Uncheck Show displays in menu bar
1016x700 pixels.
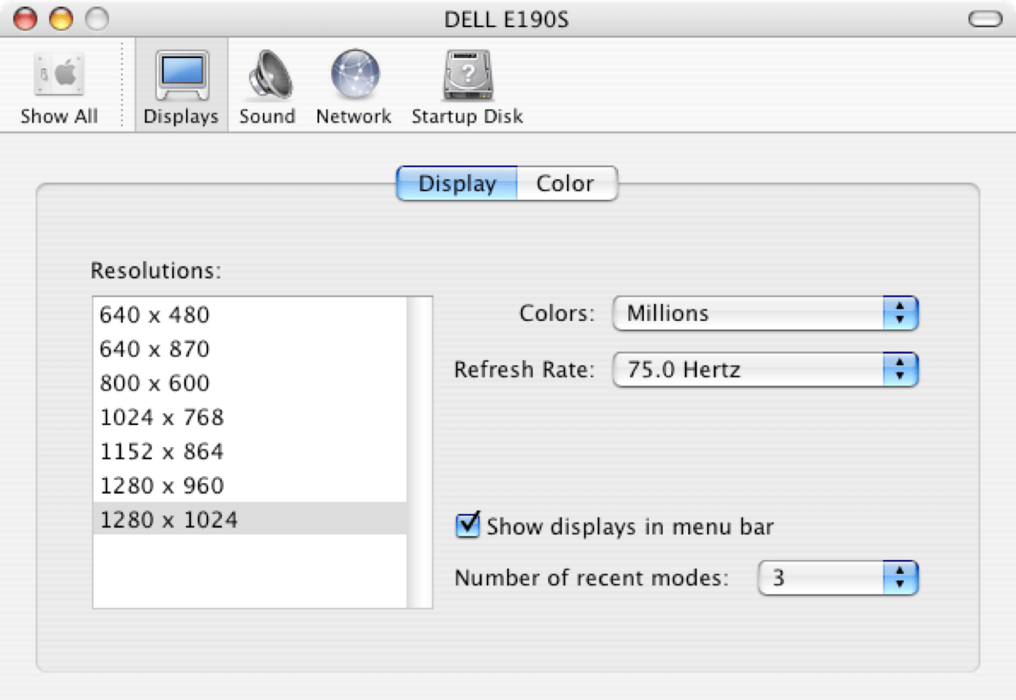[x=468, y=525]
